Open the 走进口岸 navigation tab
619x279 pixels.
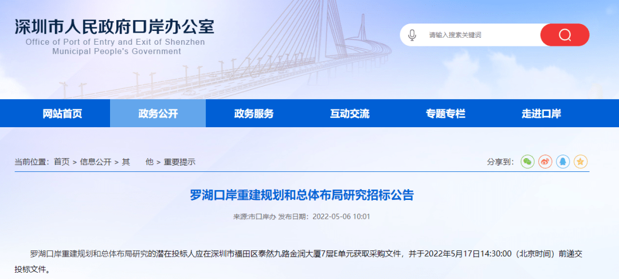coord(541,113)
